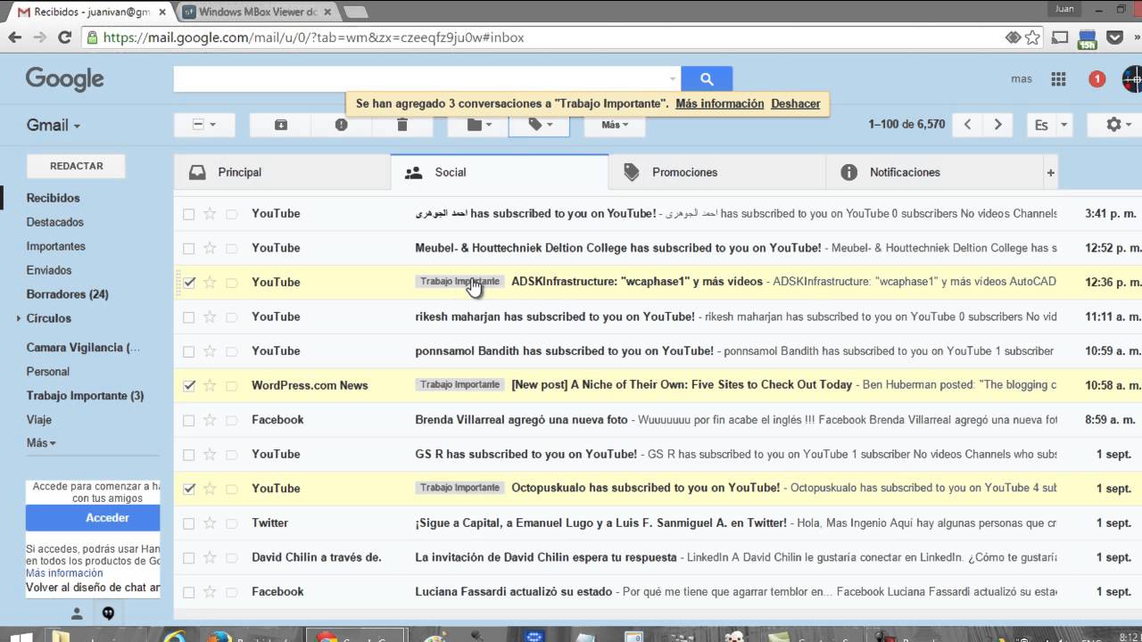Image resolution: width=1142 pixels, height=642 pixels.
Task: Uncheck the ADSKInfrastructure YouTube email
Action: (188, 283)
